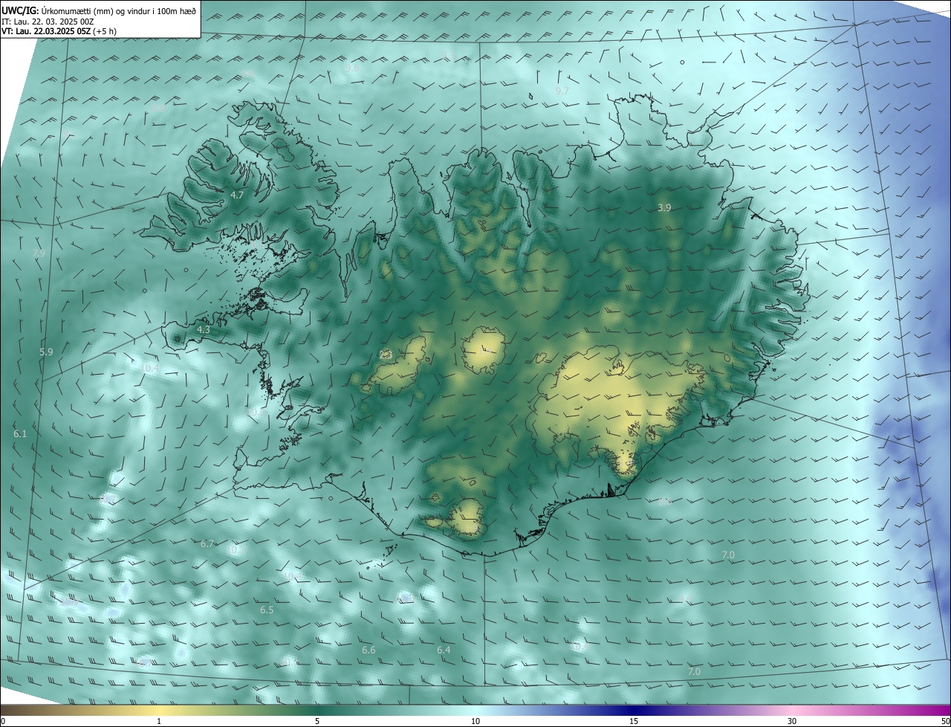
Task: Click the 10 tick on the color scale
Action: [475, 721]
